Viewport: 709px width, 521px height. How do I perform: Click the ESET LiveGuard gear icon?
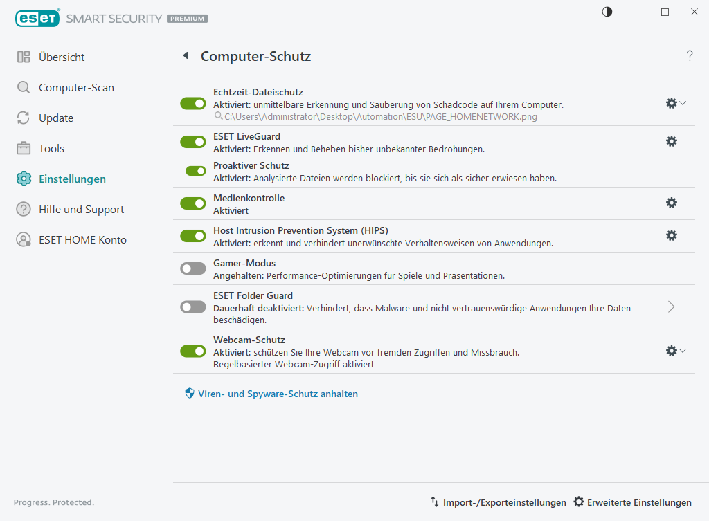[671, 141]
